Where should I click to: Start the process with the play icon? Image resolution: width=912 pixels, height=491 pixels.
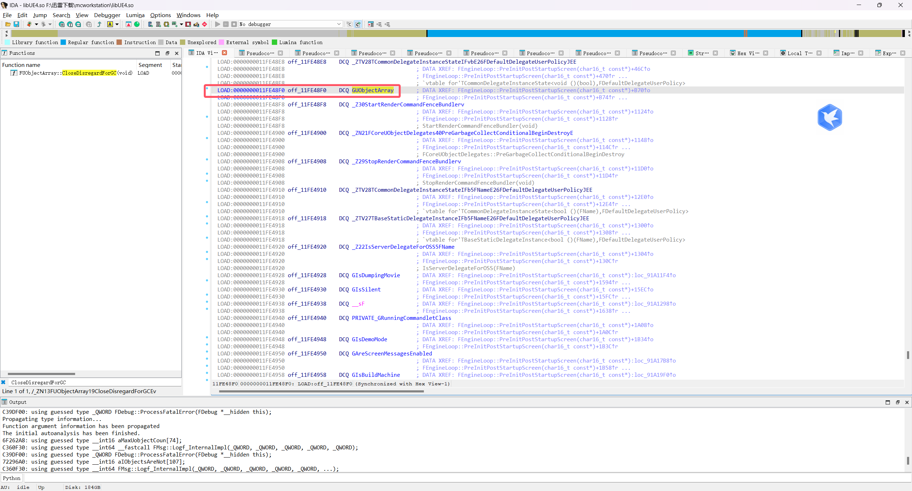point(218,24)
